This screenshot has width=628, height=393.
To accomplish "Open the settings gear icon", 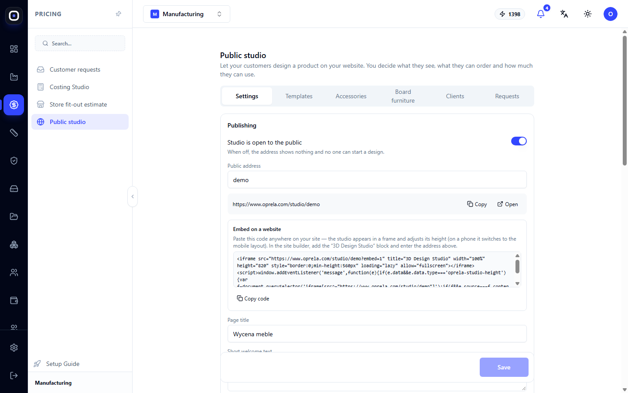I will click(14, 348).
